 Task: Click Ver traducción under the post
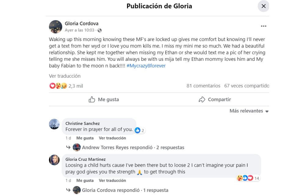pos(65,76)
